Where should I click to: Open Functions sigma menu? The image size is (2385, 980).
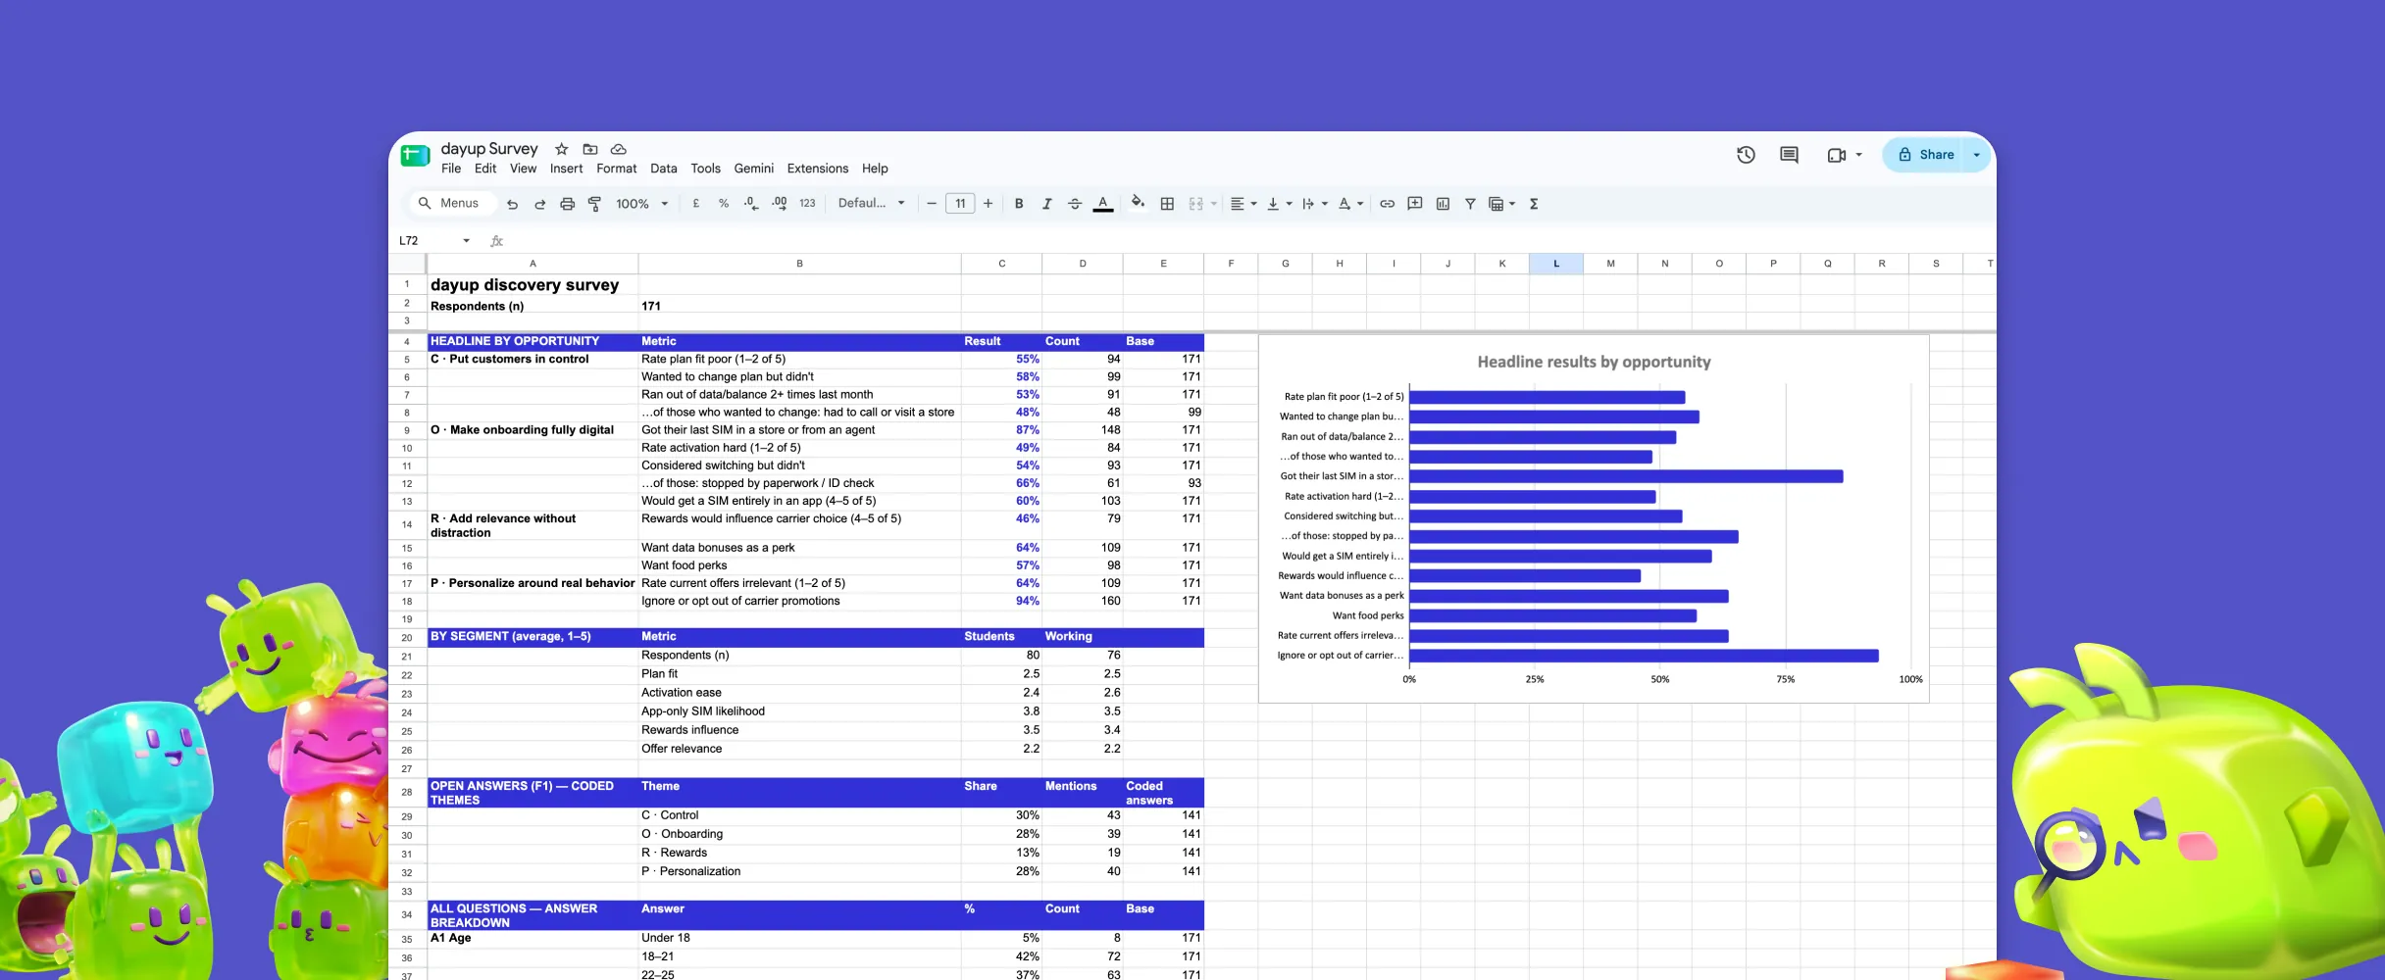pyautogui.click(x=1534, y=204)
